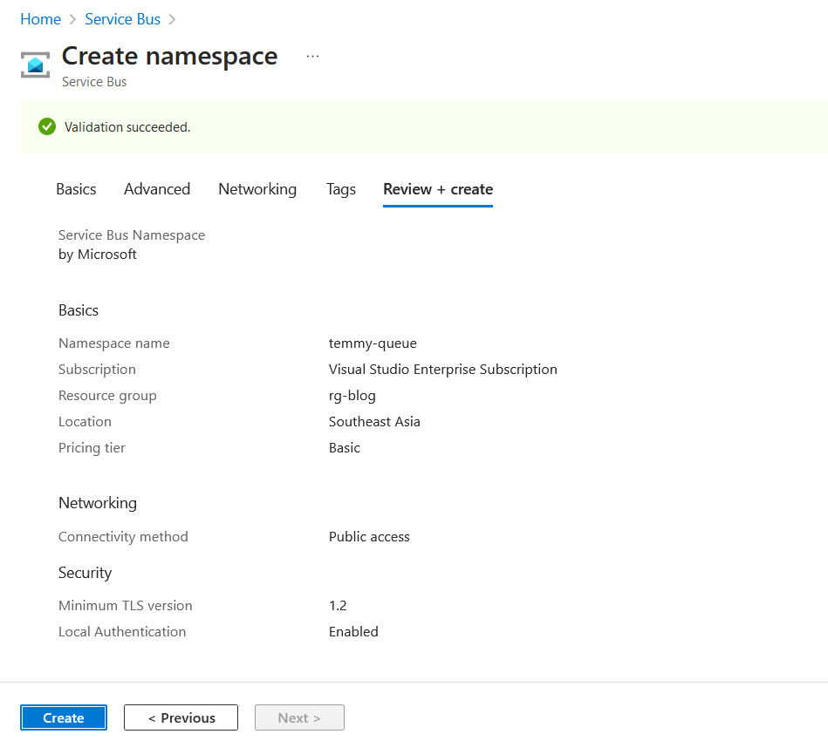Select the Review + create tab
The width and height of the screenshot is (828, 741).
pos(438,189)
